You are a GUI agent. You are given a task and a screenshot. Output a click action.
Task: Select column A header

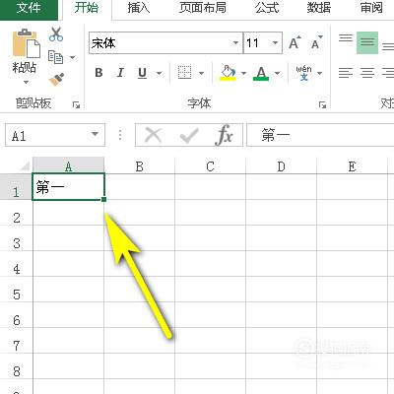pos(68,166)
